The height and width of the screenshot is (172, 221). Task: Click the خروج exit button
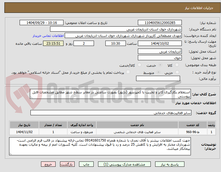click(x=48, y=164)
